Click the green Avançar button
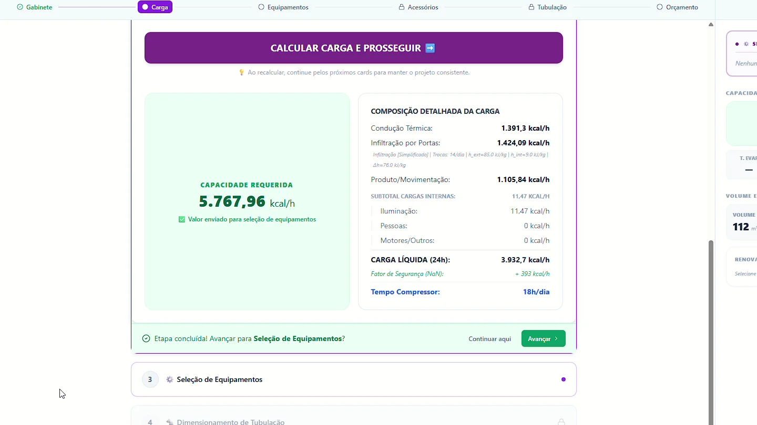The image size is (757, 425). coord(544,338)
